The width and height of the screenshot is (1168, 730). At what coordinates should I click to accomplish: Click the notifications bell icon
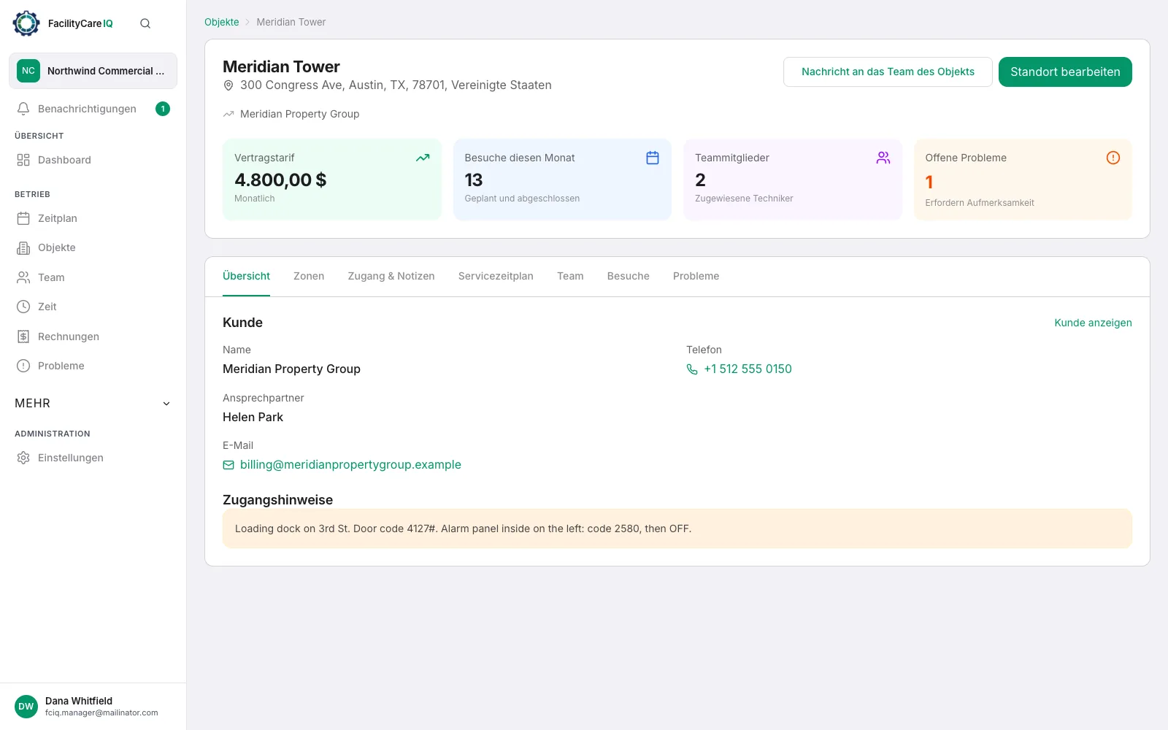tap(23, 109)
